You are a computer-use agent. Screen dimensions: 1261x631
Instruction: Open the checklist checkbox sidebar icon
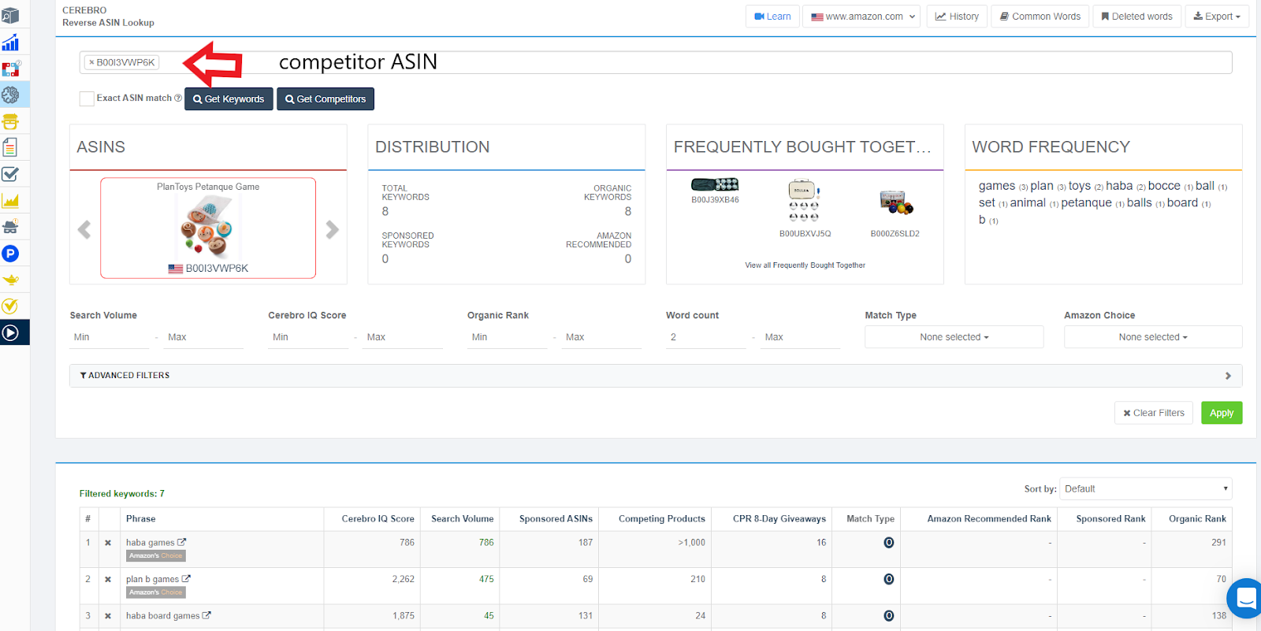point(10,174)
